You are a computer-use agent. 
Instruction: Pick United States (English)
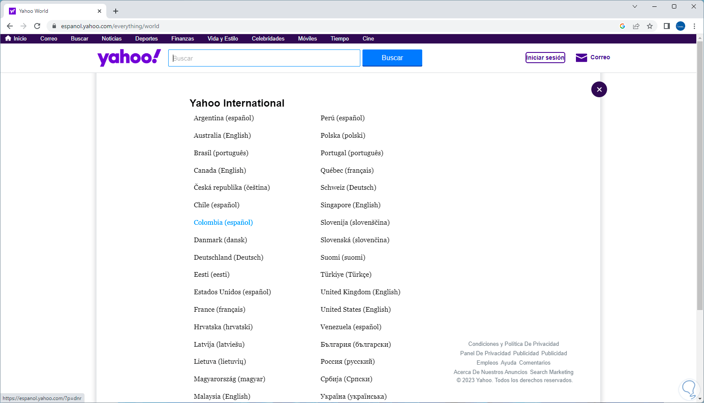pos(356,310)
